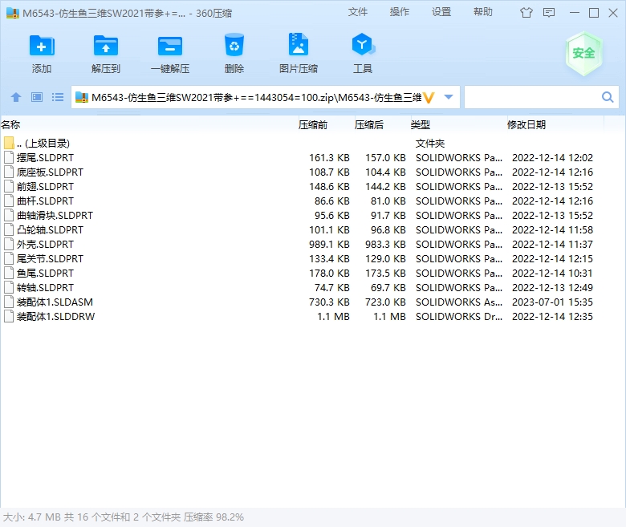Viewport: 626px width, 527px height.
Task: Sort by 类型 column header
Action: tap(421, 125)
